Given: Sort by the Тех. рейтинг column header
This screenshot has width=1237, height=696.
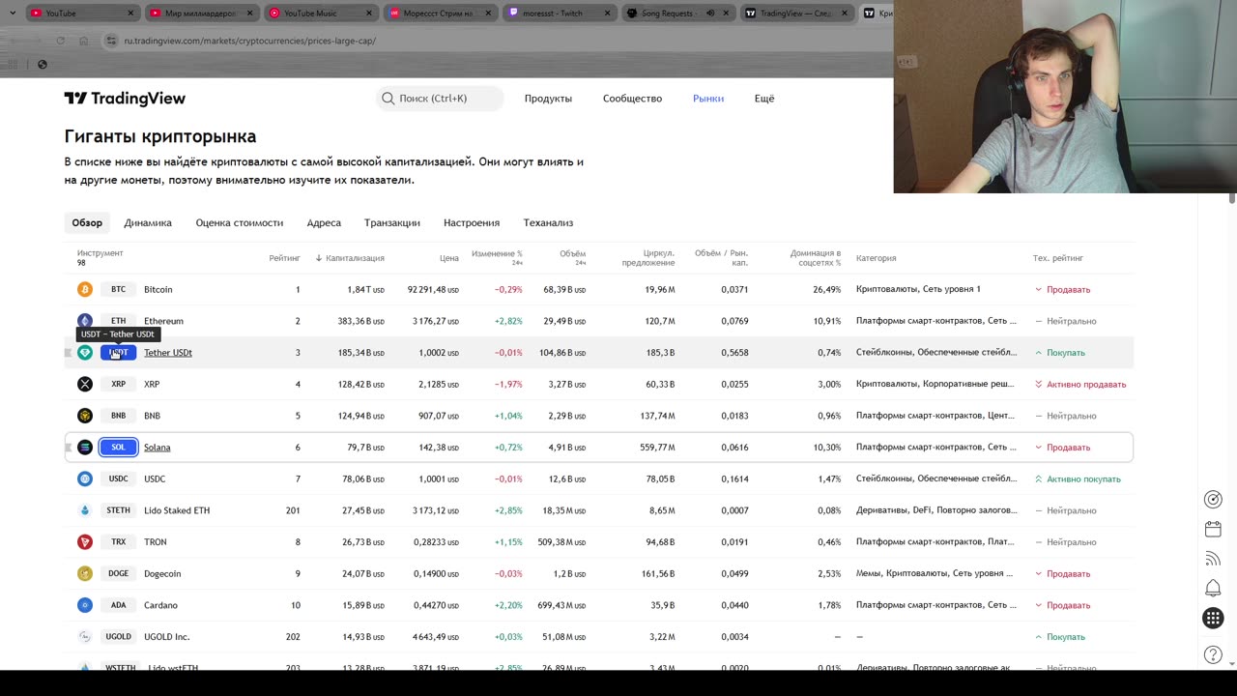Looking at the screenshot, I should tap(1057, 258).
